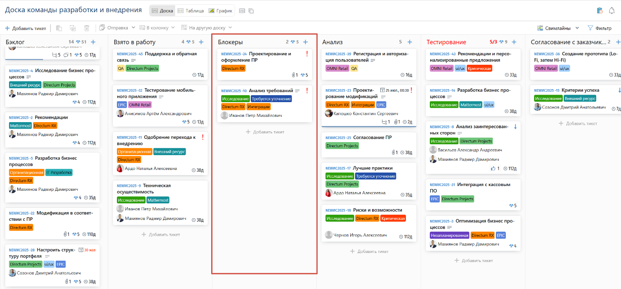Viewport: 621px width, 289px height.
Task: Click the plus icon in Анализ column header
Action: (410, 42)
